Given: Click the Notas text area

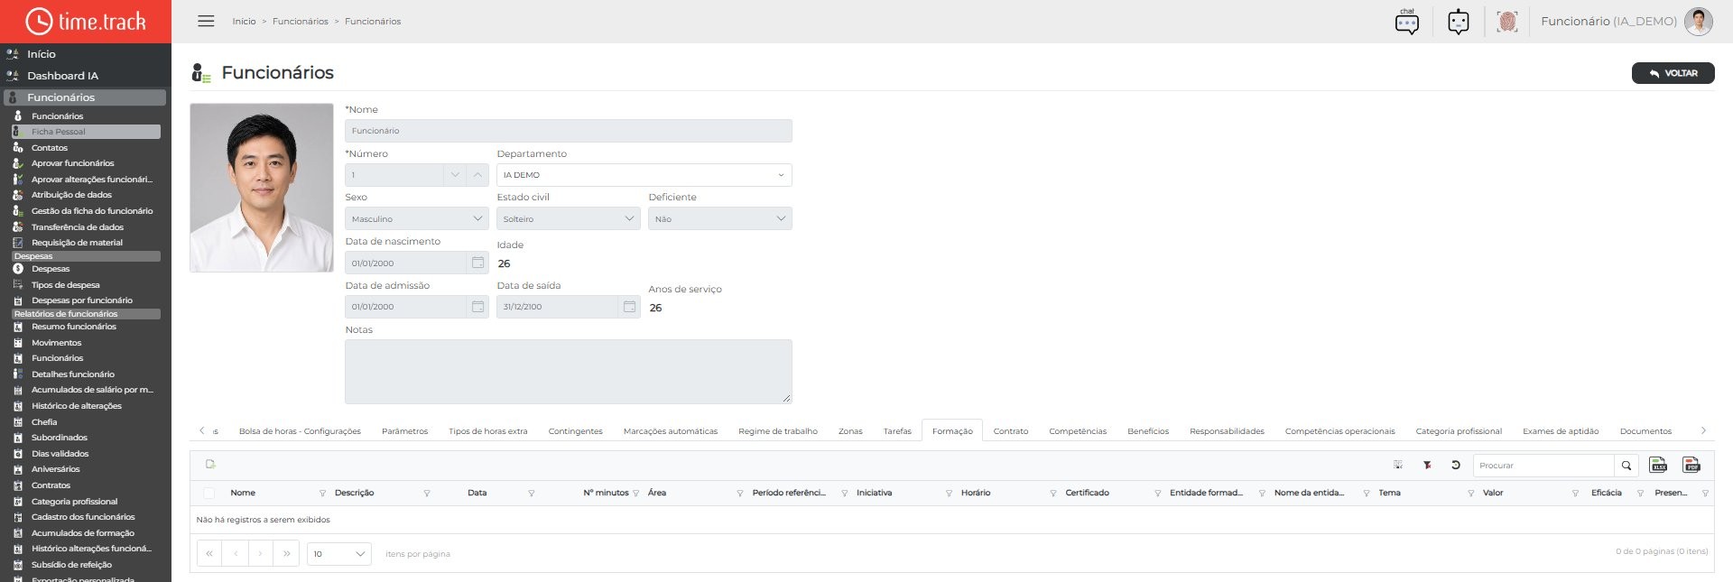Looking at the screenshot, I should click(x=569, y=372).
